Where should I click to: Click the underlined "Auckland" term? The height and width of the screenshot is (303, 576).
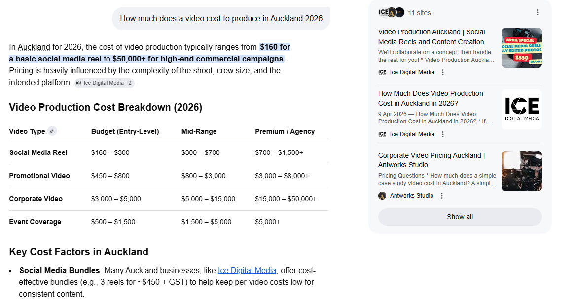point(34,47)
